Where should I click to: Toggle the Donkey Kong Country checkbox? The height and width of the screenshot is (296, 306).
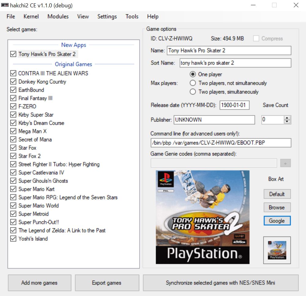pos(13,81)
